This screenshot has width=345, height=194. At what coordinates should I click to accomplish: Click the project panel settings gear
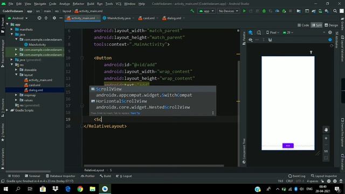coord(54,18)
